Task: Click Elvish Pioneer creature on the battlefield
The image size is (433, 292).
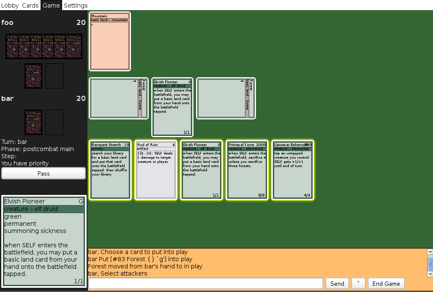Action: coord(172,107)
